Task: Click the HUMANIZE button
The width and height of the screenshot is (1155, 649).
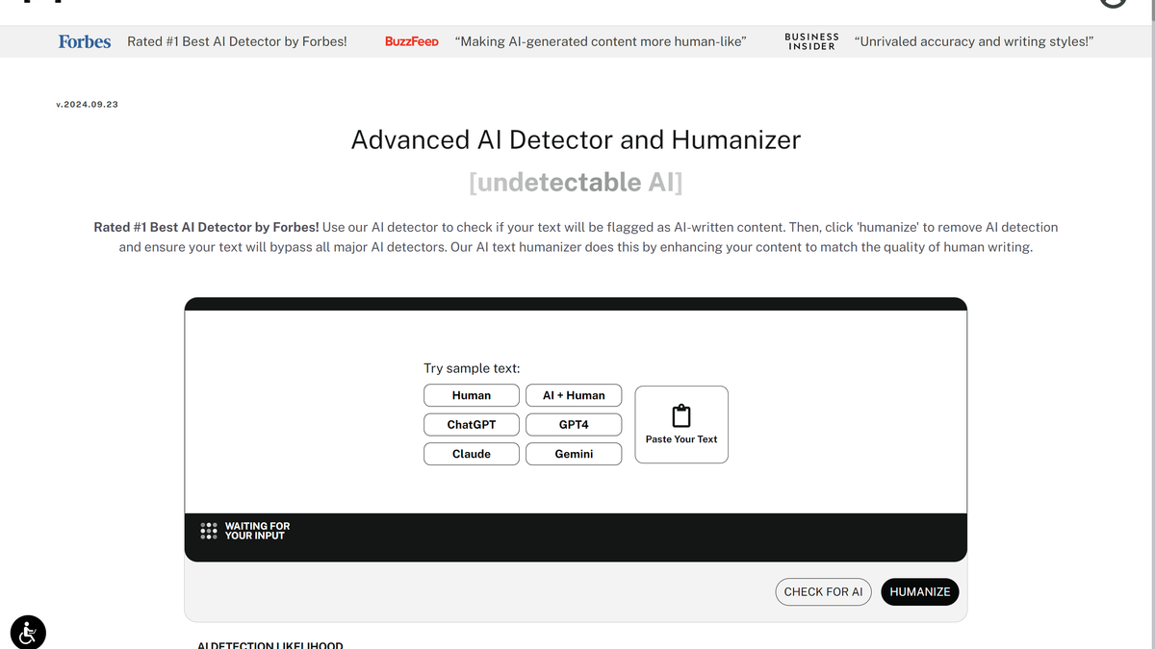Action: tap(920, 591)
